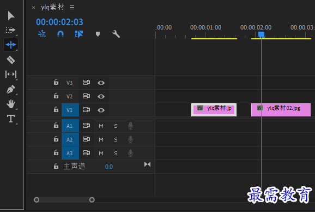
Task: Toggle A3 track targeting
Action: [x=70, y=153]
